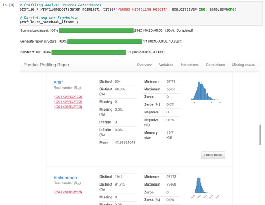Click first HIGH CORRELATION badge under Alter
This screenshot has width=265, height=205.
pyautogui.click(x=68, y=97)
